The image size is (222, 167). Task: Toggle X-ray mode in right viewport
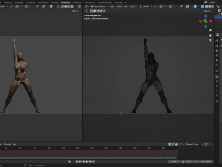coord(203,6)
